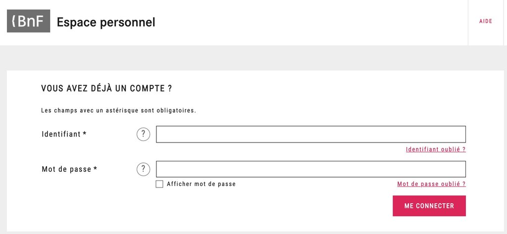Click the gray band between header and form
This screenshot has height=234, width=507.
253,58
